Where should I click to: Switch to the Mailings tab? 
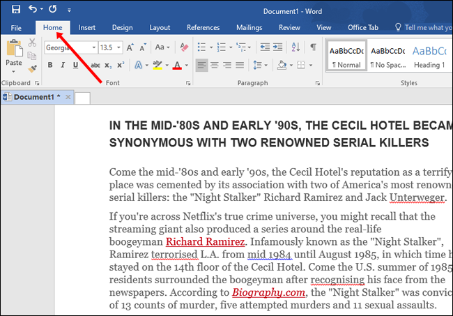(249, 27)
